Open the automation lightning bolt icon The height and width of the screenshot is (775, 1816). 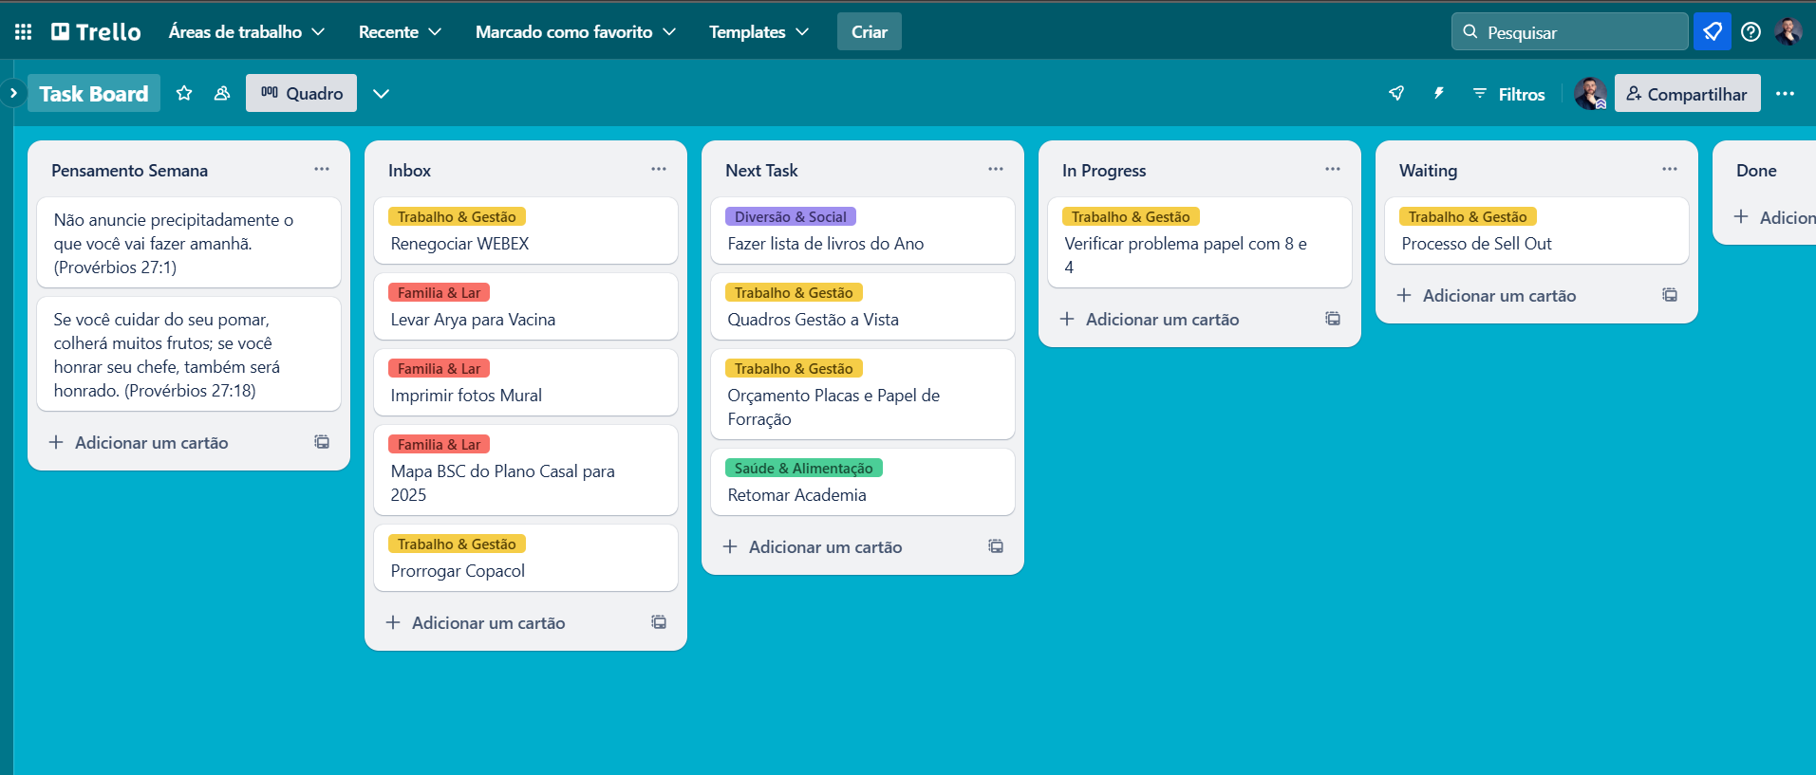[1438, 93]
